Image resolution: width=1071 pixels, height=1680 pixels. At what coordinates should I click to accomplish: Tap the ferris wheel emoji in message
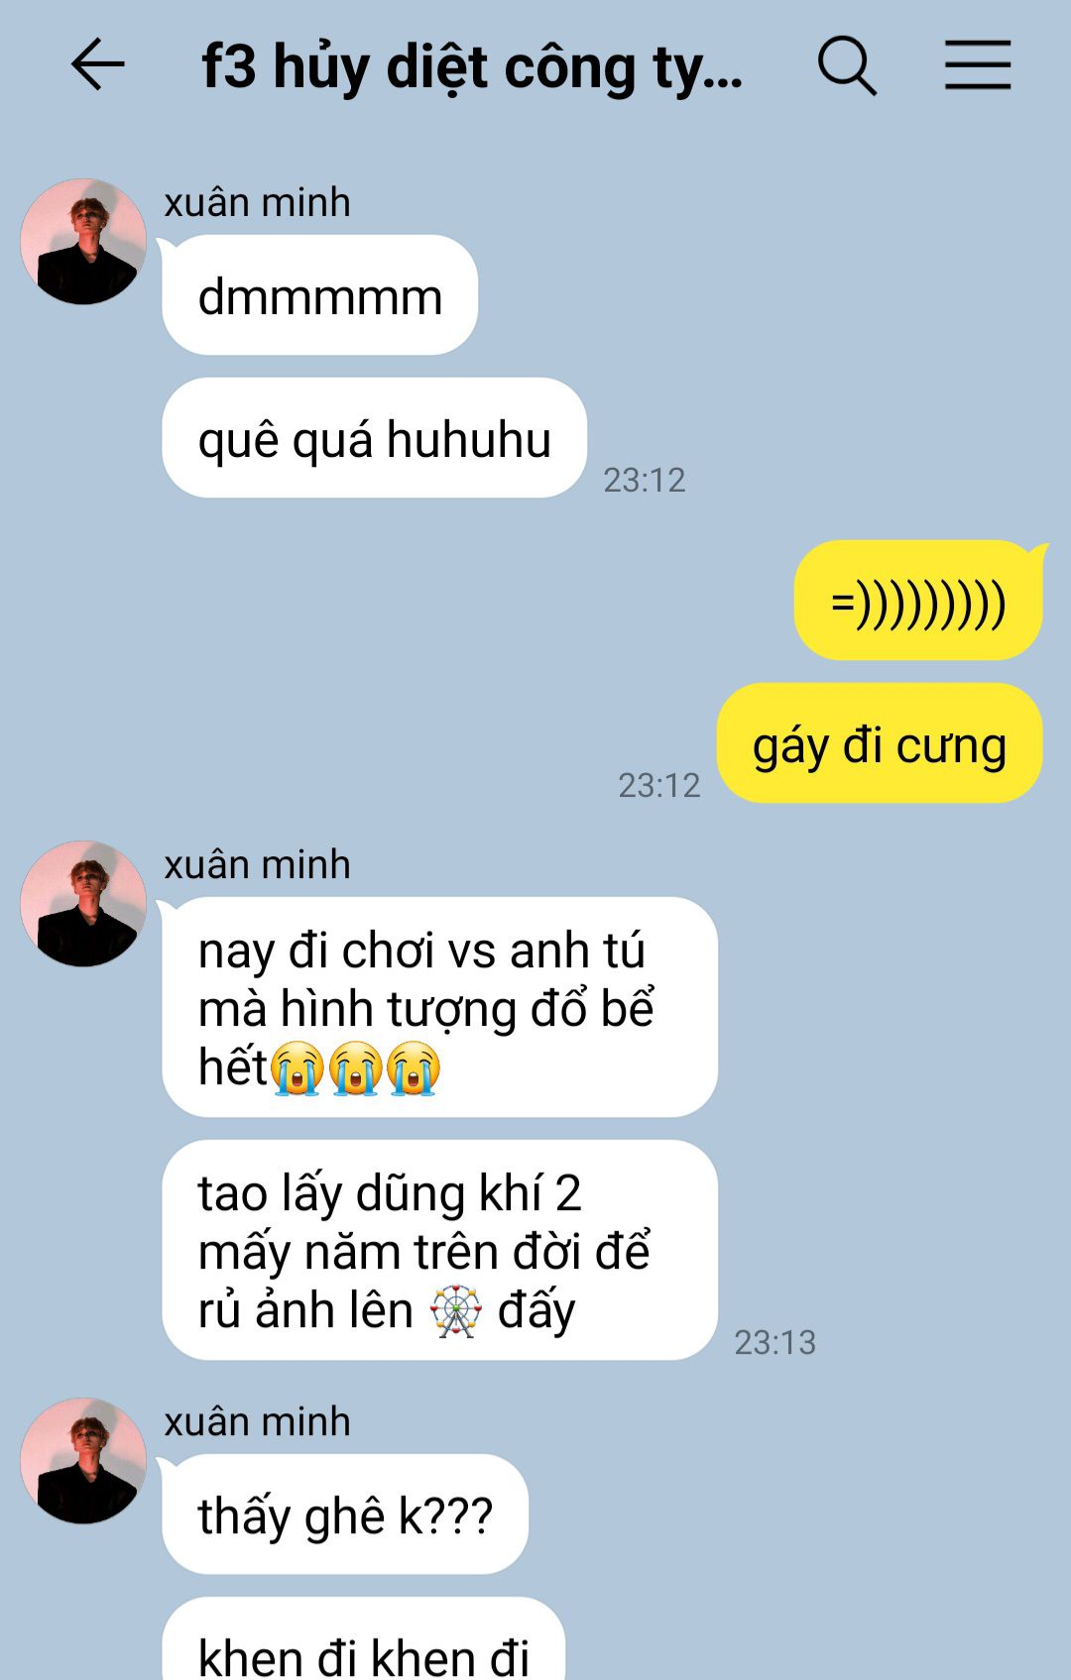click(x=456, y=1311)
